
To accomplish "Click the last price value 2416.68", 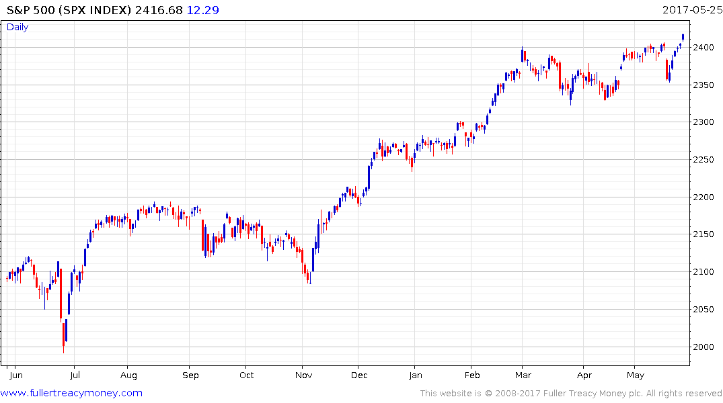I will point(159,10).
